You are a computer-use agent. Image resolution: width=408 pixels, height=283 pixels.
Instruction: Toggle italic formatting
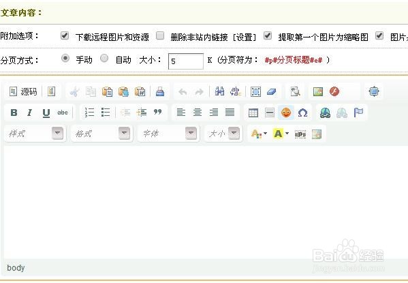(30, 113)
